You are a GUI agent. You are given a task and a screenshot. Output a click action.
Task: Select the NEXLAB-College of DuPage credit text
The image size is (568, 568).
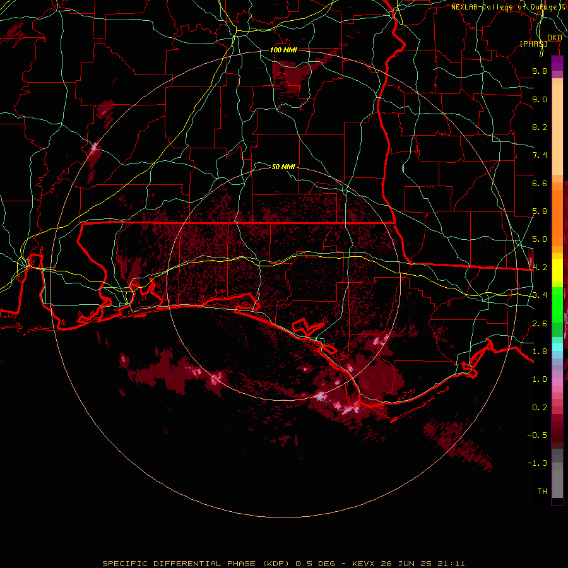point(504,7)
